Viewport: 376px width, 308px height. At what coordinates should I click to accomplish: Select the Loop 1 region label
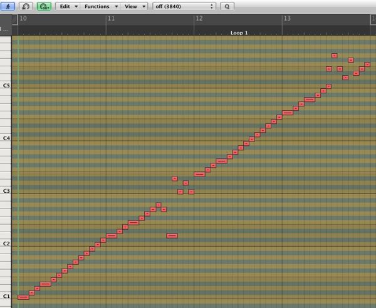tap(239, 33)
